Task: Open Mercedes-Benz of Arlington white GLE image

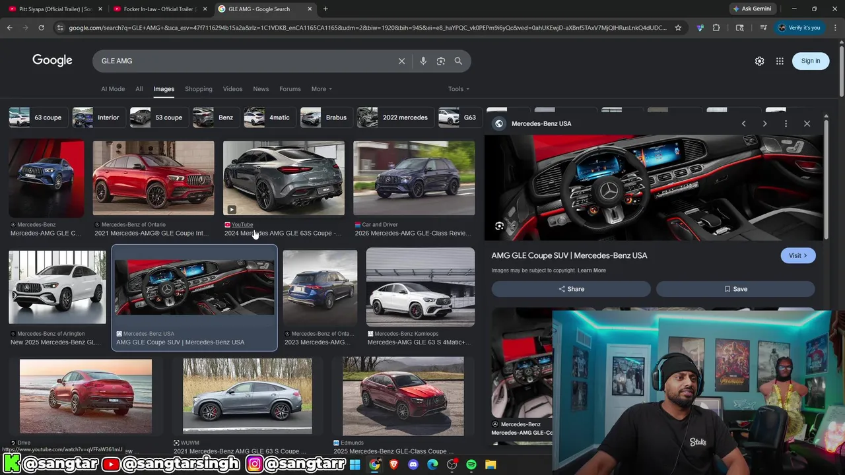Action: pyautogui.click(x=57, y=288)
